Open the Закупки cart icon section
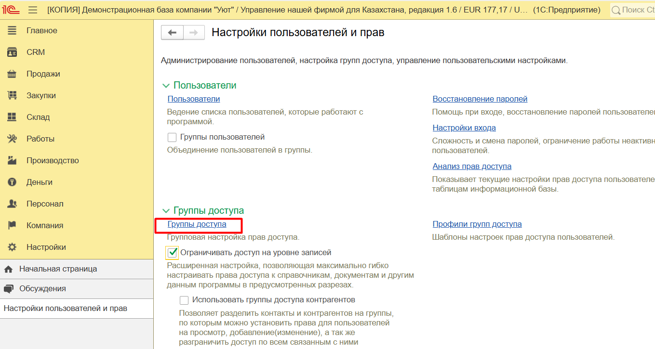Image resolution: width=655 pixels, height=349 pixels. (x=12, y=95)
